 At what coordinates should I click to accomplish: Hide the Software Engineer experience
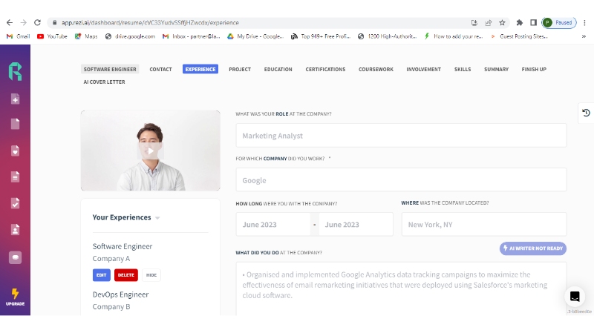click(151, 275)
